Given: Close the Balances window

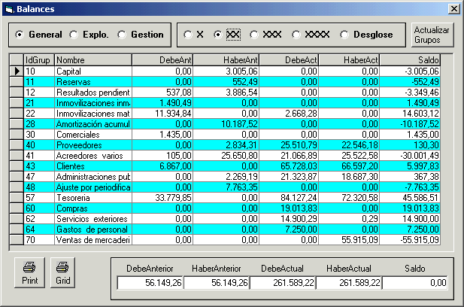Looking at the screenshot, I should point(453,8).
